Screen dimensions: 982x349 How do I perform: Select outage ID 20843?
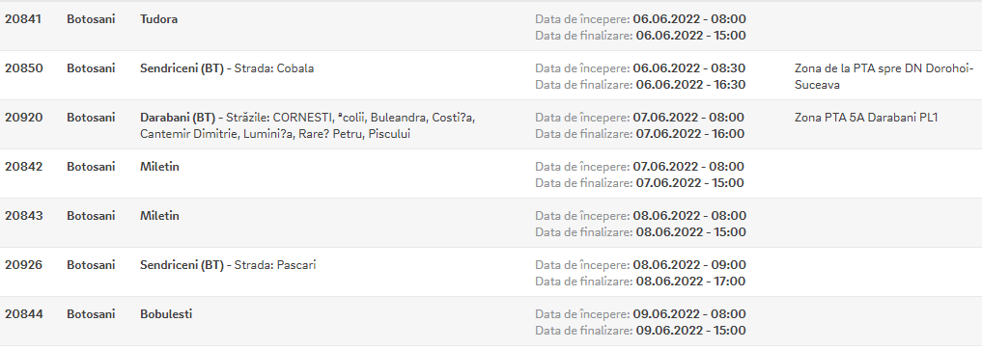click(24, 216)
